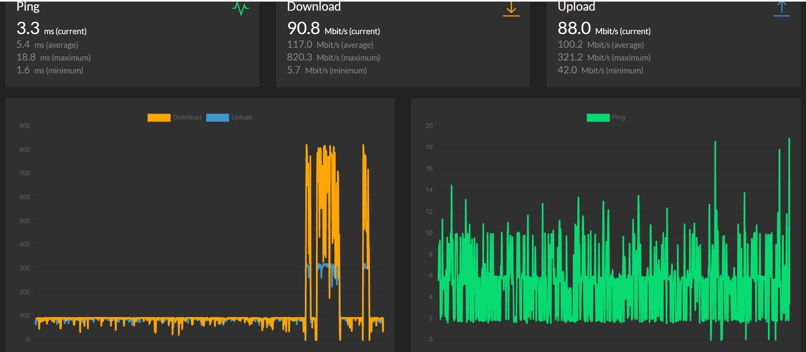Click the 88.0 Mbit/s current upload value

click(604, 29)
